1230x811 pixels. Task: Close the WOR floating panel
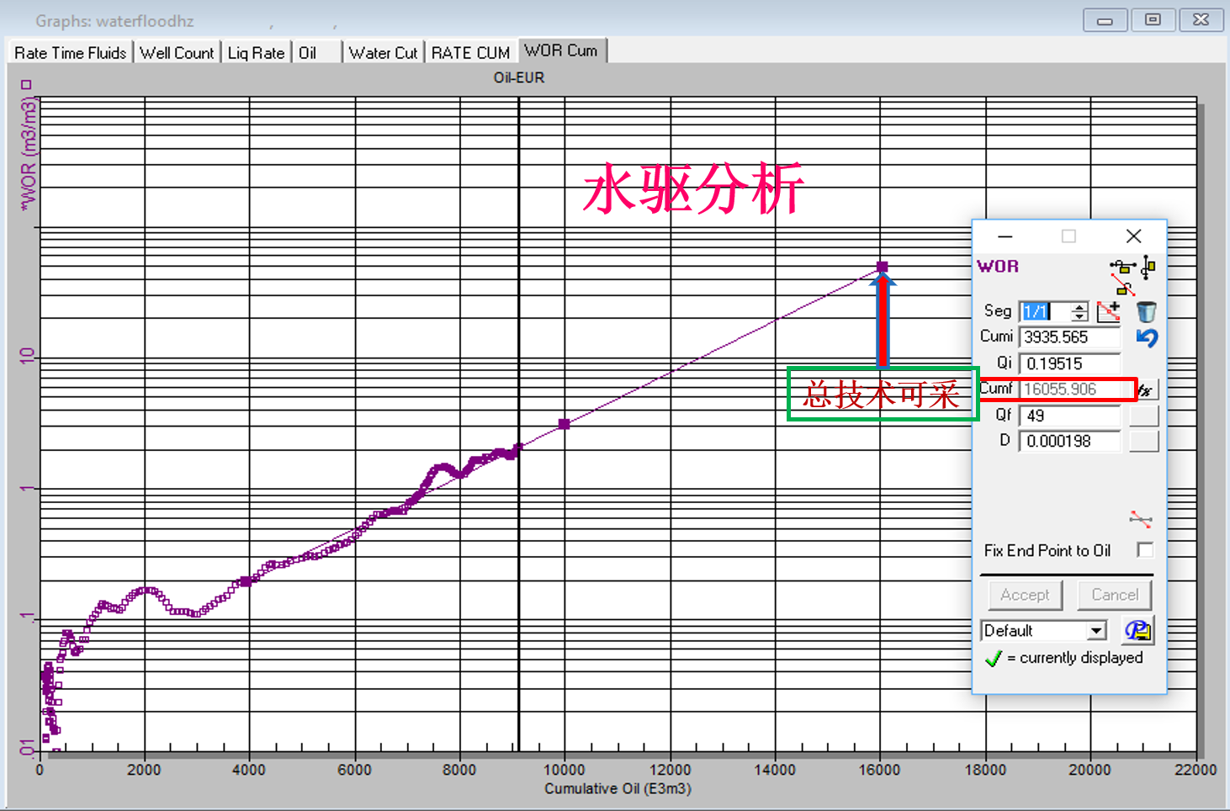1134,236
